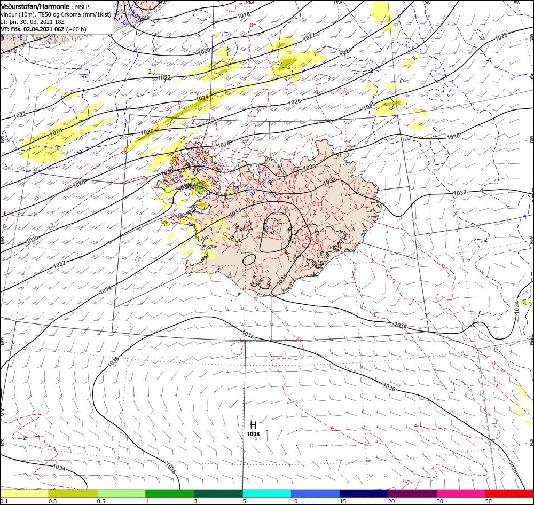
Task: Pick the olive 0.3 precipitation legend swatch
Action: pos(73,493)
